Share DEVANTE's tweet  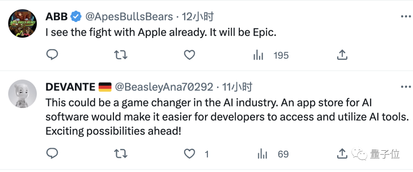[x=341, y=154]
